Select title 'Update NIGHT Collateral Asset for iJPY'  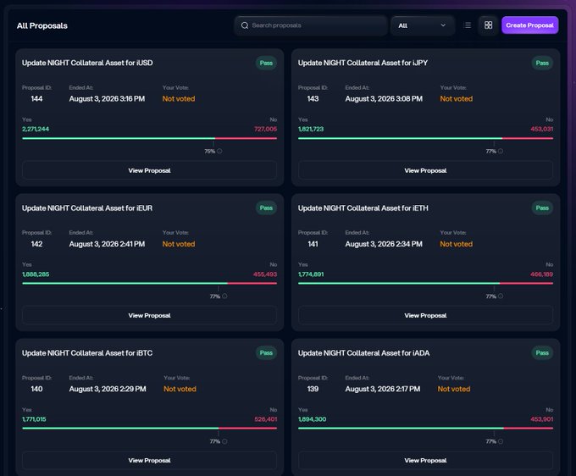363,63
